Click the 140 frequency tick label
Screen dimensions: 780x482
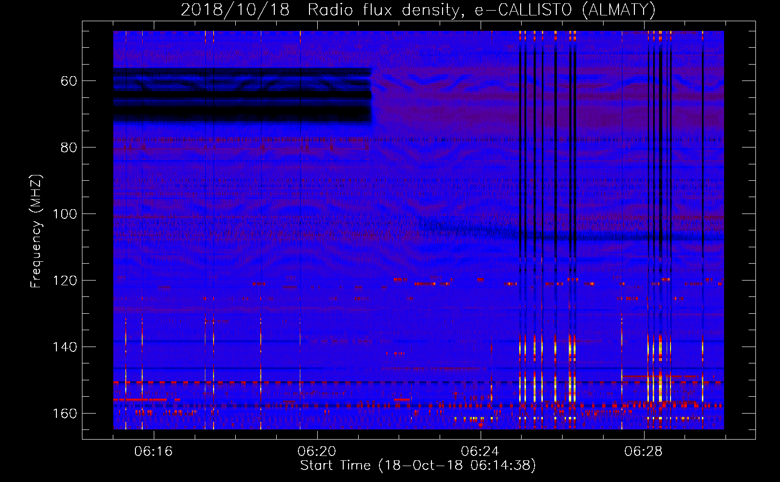coord(65,347)
